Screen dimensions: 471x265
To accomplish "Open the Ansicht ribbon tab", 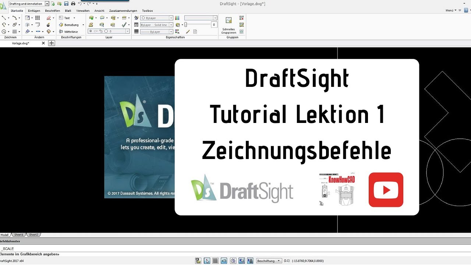I will [99, 11].
